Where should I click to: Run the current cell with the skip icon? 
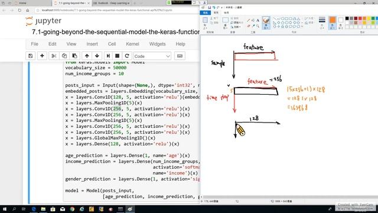tap(108, 56)
